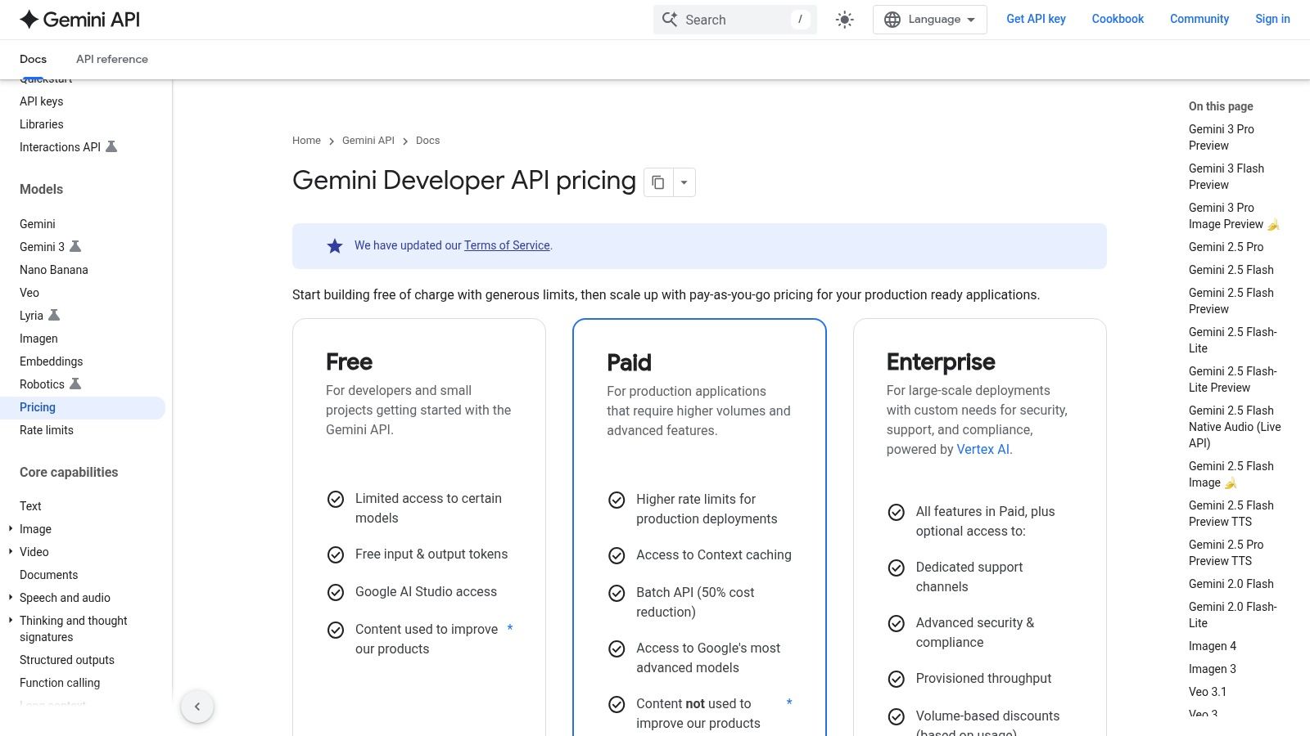Screen dimensions: 1310x736
Task: Navigate to Gemini 2.5 Pro on this page
Action: (1225, 246)
